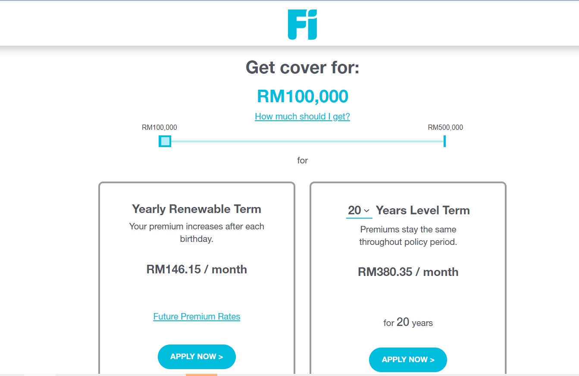Click the "for 20 years" text
Image resolution: width=579 pixels, height=376 pixels.
(408, 323)
